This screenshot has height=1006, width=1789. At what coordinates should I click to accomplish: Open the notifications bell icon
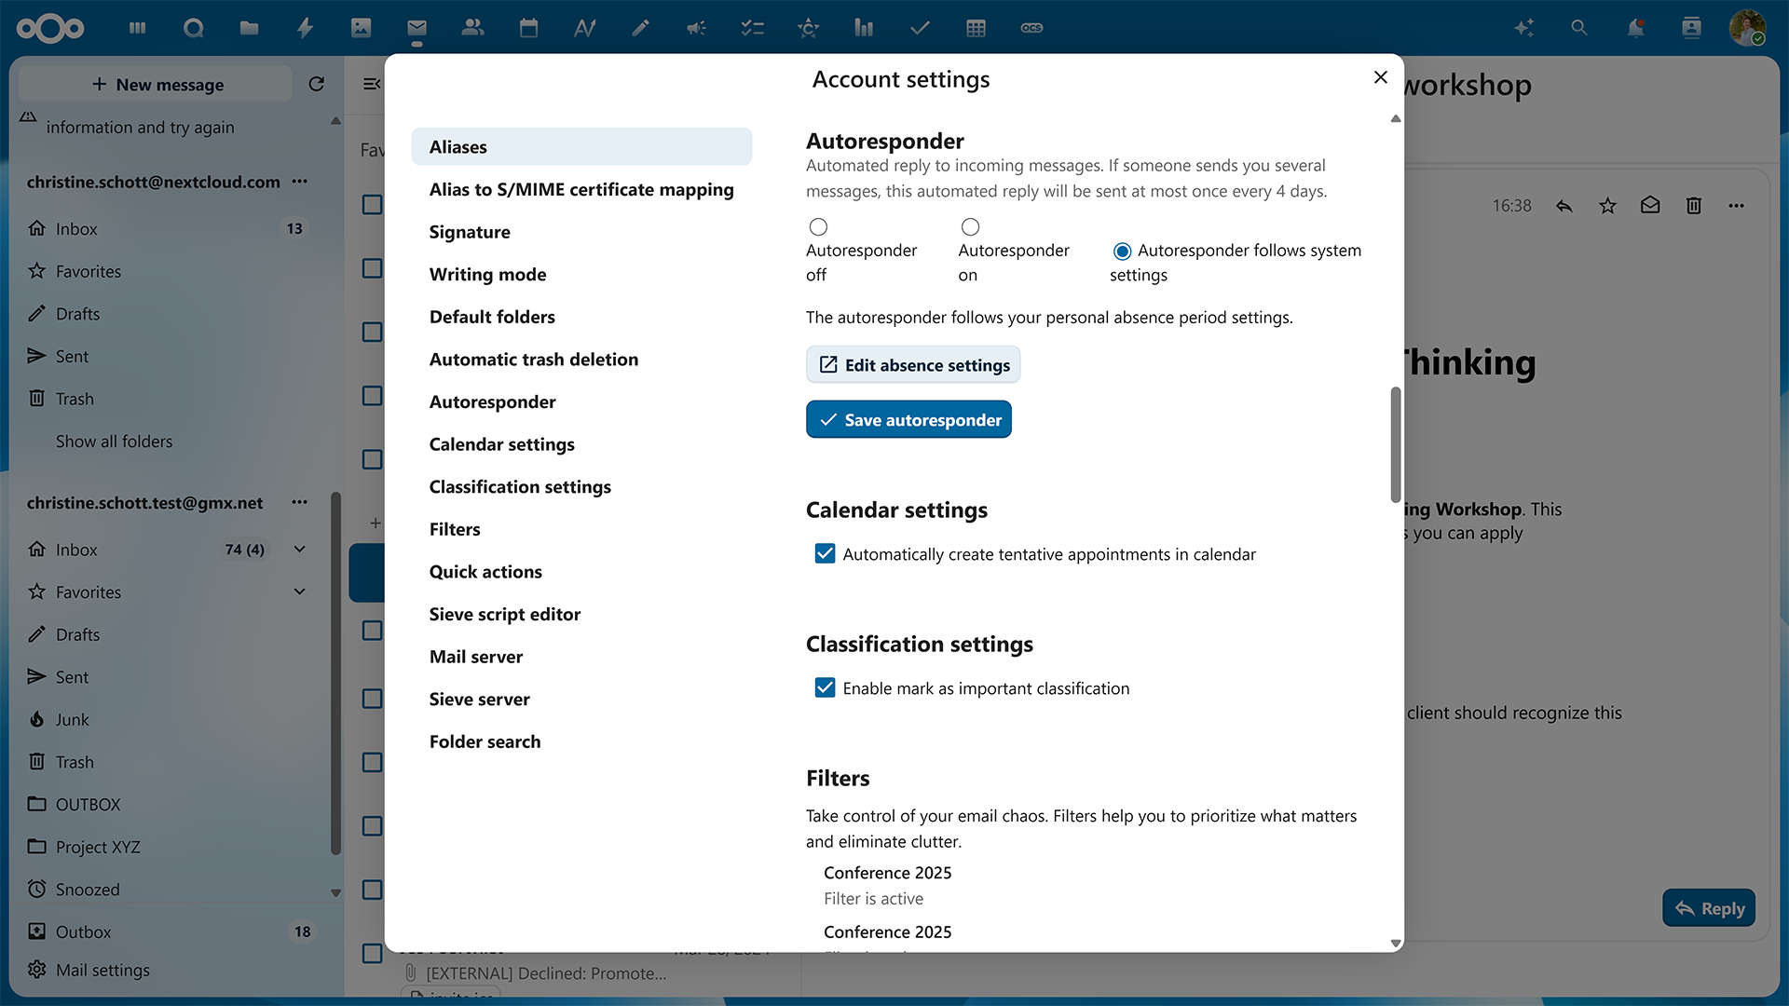click(1635, 28)
